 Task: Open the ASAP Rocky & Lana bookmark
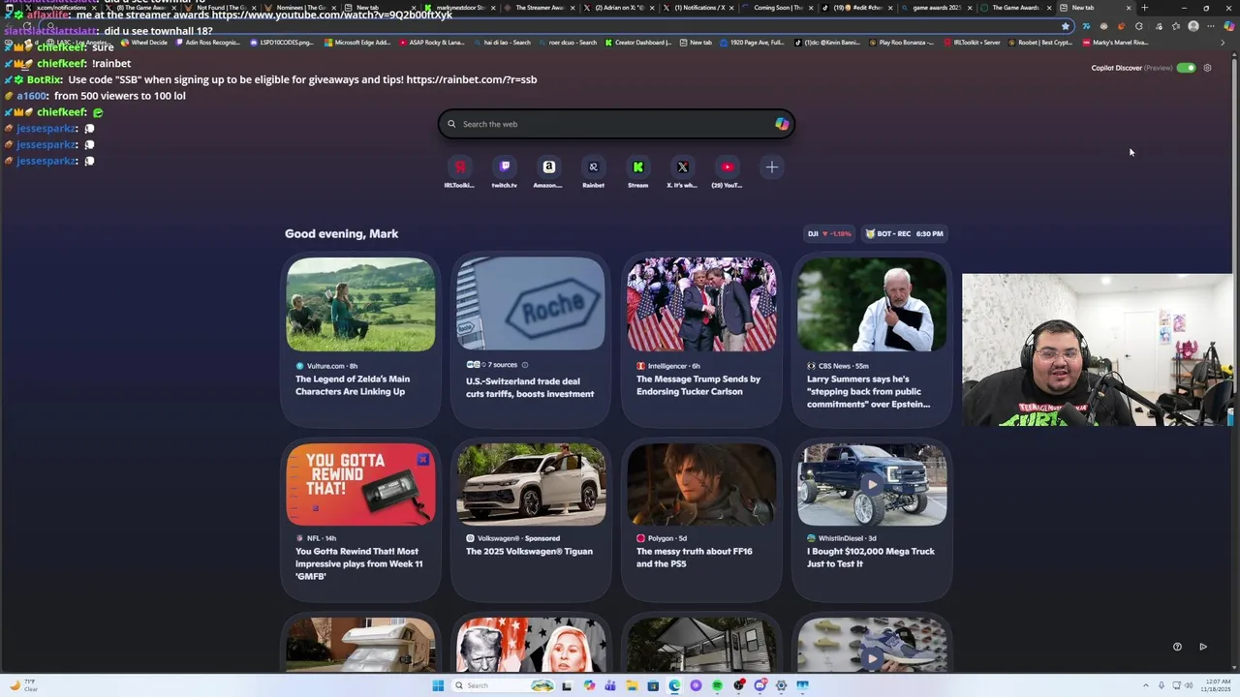[436, 43]
